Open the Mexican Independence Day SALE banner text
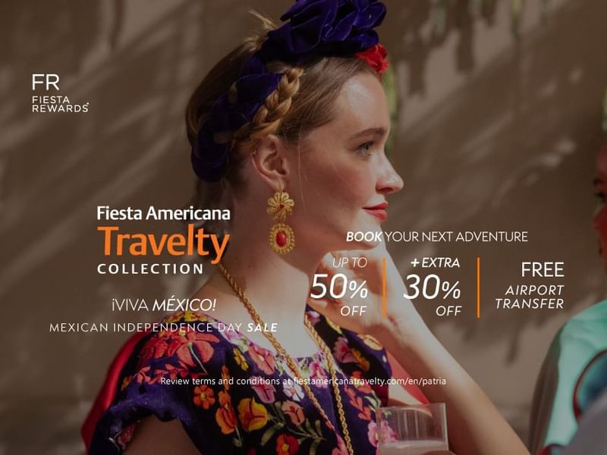607x455 pixels. [163, 328]
